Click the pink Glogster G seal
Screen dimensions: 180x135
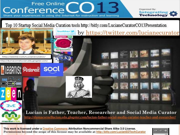coord(63,43)
